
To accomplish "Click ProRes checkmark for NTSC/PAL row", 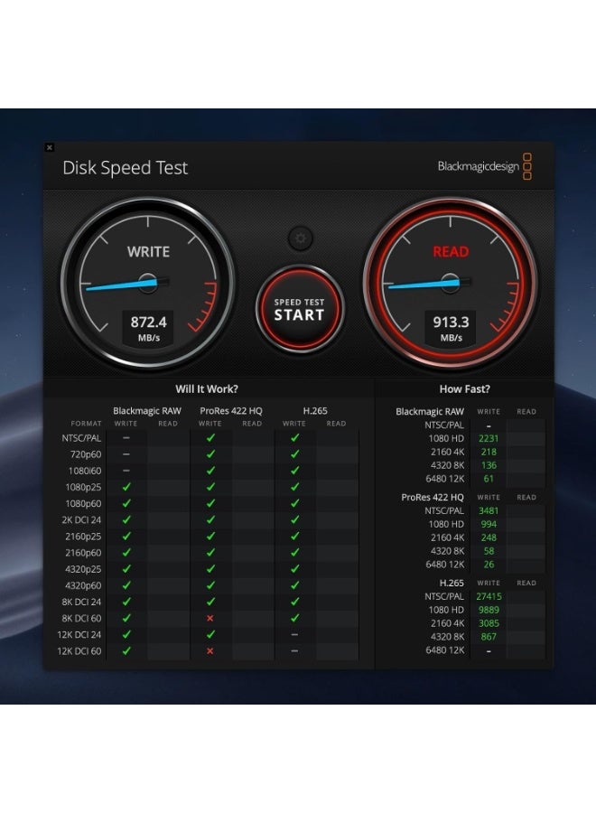I will click(210, 437).
